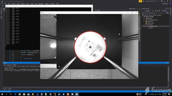Screen dimensions: 172x96
Task: Open the ReSharper menu
Action: 41,3
